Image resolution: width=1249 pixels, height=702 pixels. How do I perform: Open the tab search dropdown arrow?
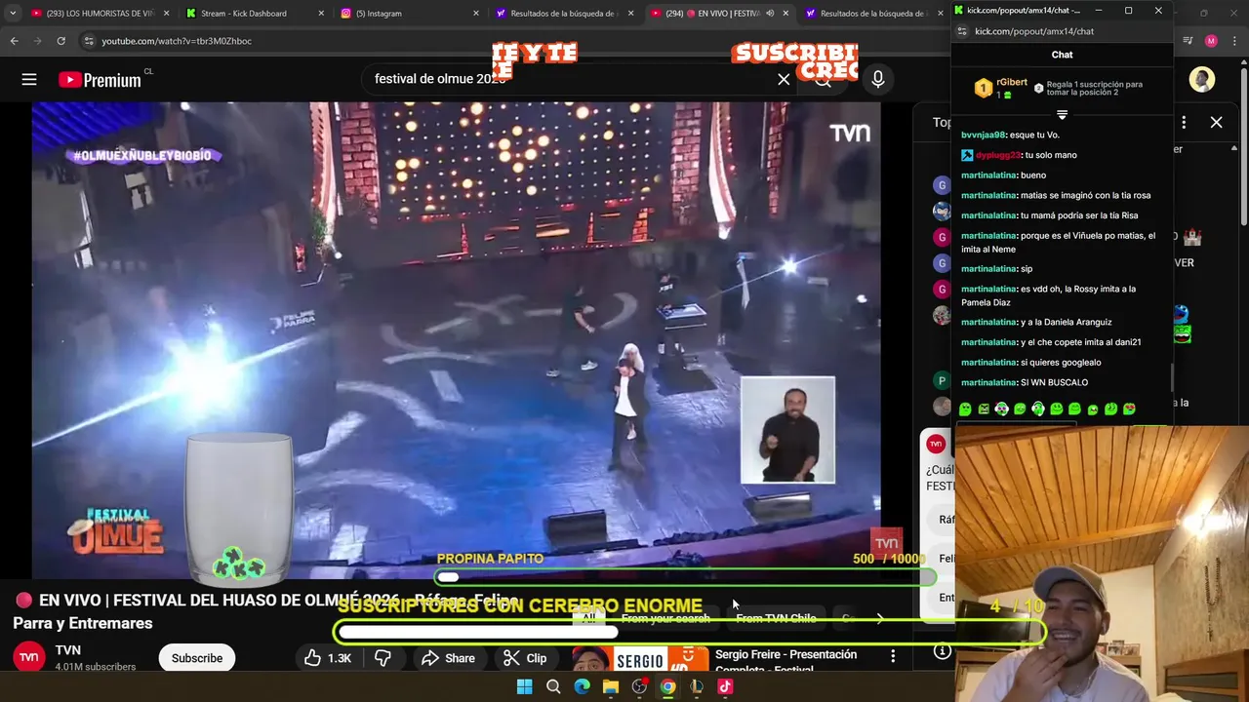pos(13,14)
